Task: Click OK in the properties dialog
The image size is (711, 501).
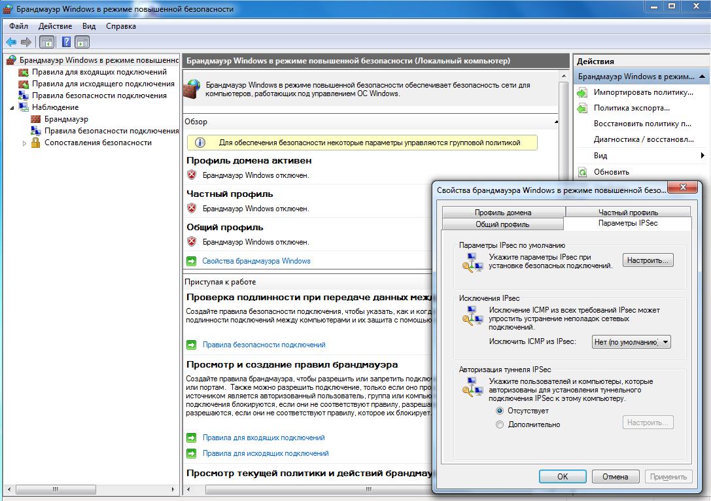Action: click(563, 477)
